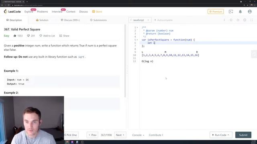Click the 367/1998 problem counter
Viewport: 257px width, 144px height.
106,135
